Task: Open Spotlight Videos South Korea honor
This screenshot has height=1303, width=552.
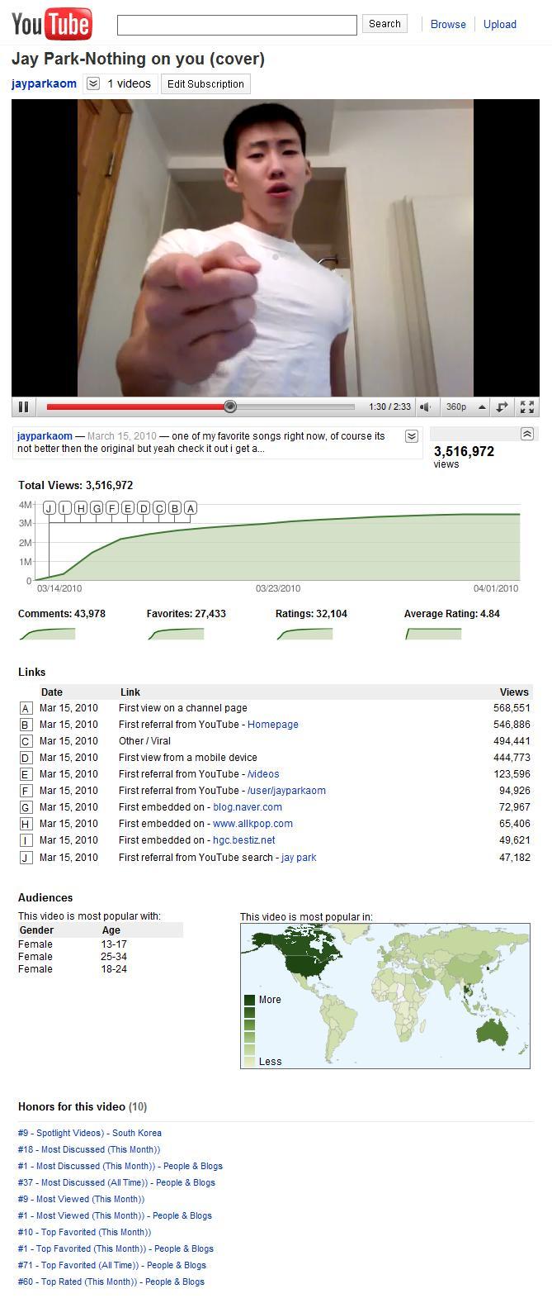Action: click(90, 1133)
